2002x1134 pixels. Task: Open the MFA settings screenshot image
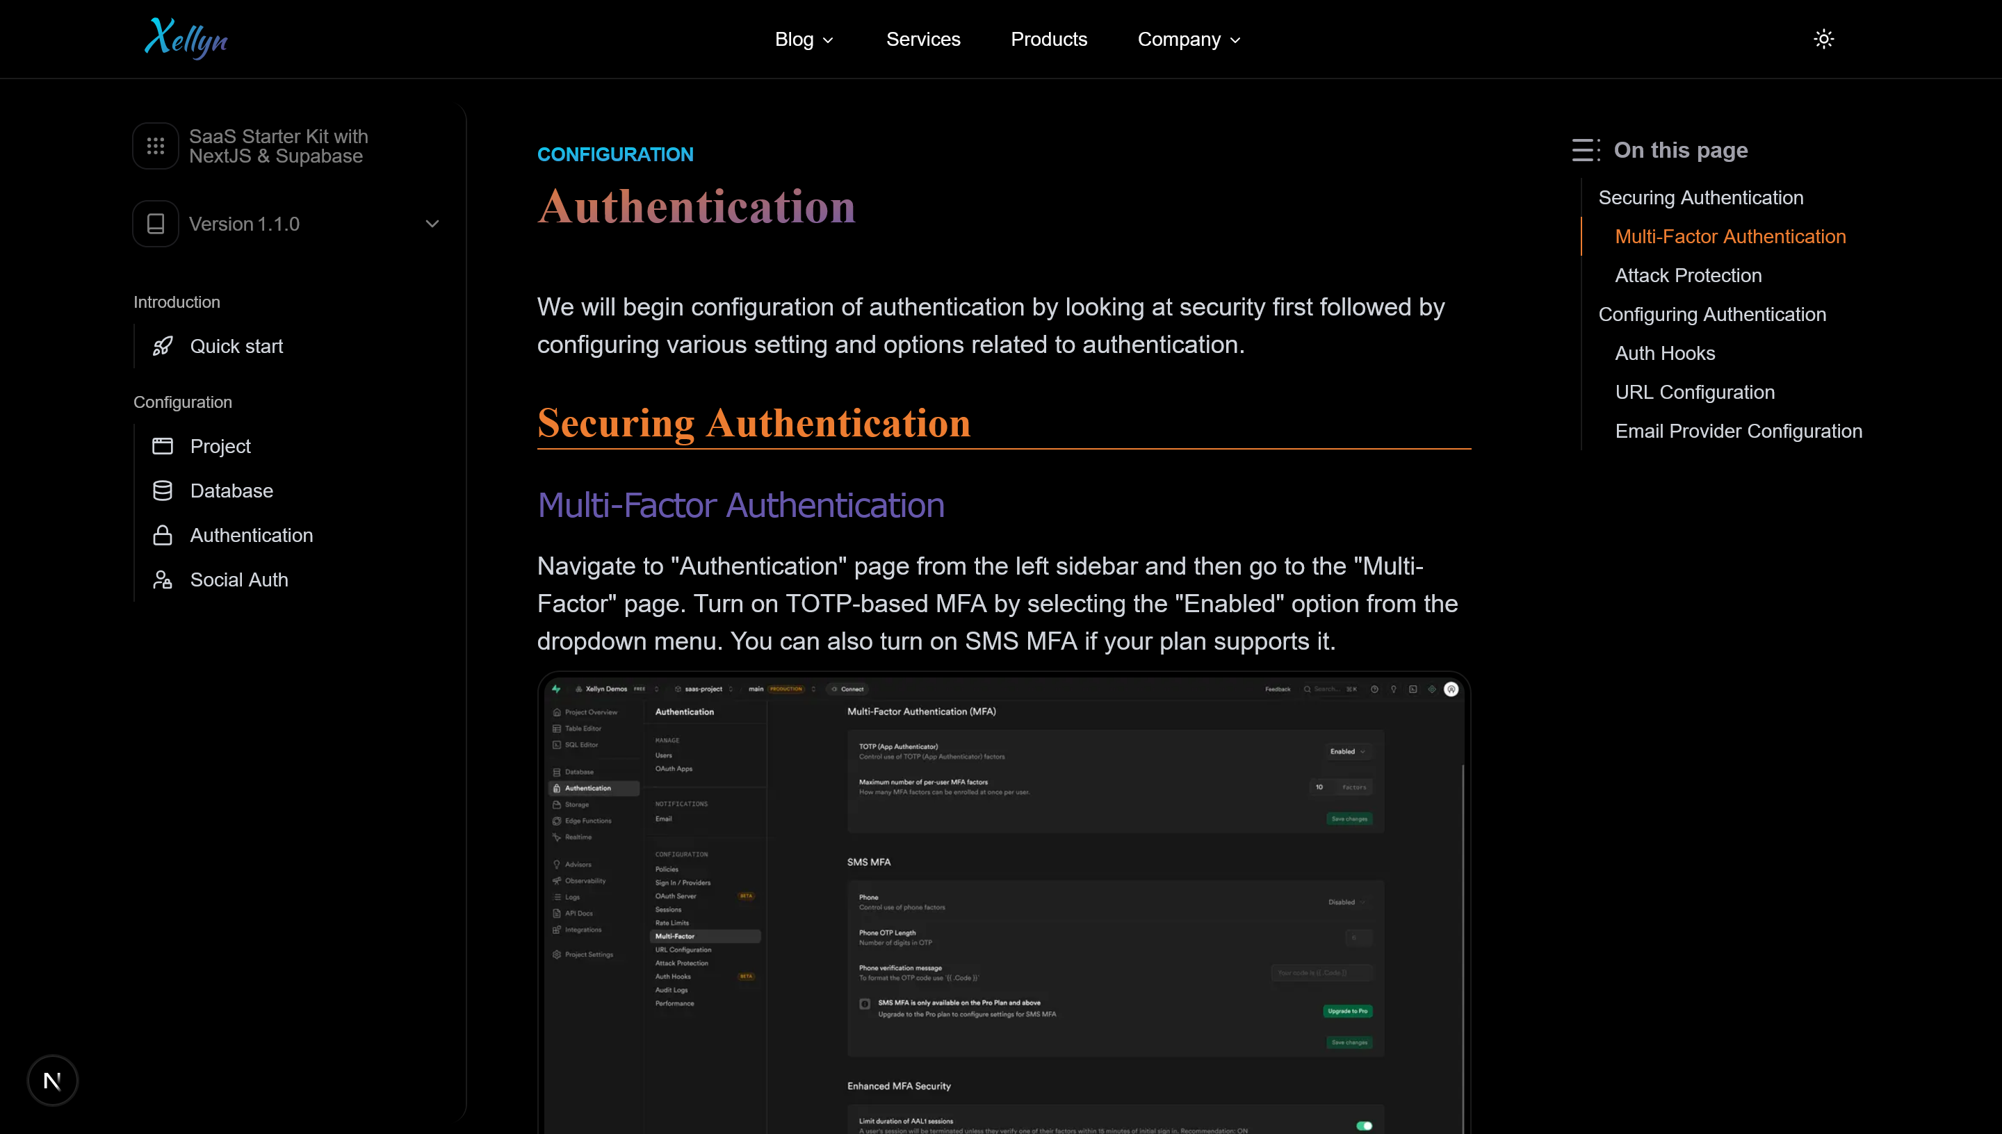pos(1003,903)
